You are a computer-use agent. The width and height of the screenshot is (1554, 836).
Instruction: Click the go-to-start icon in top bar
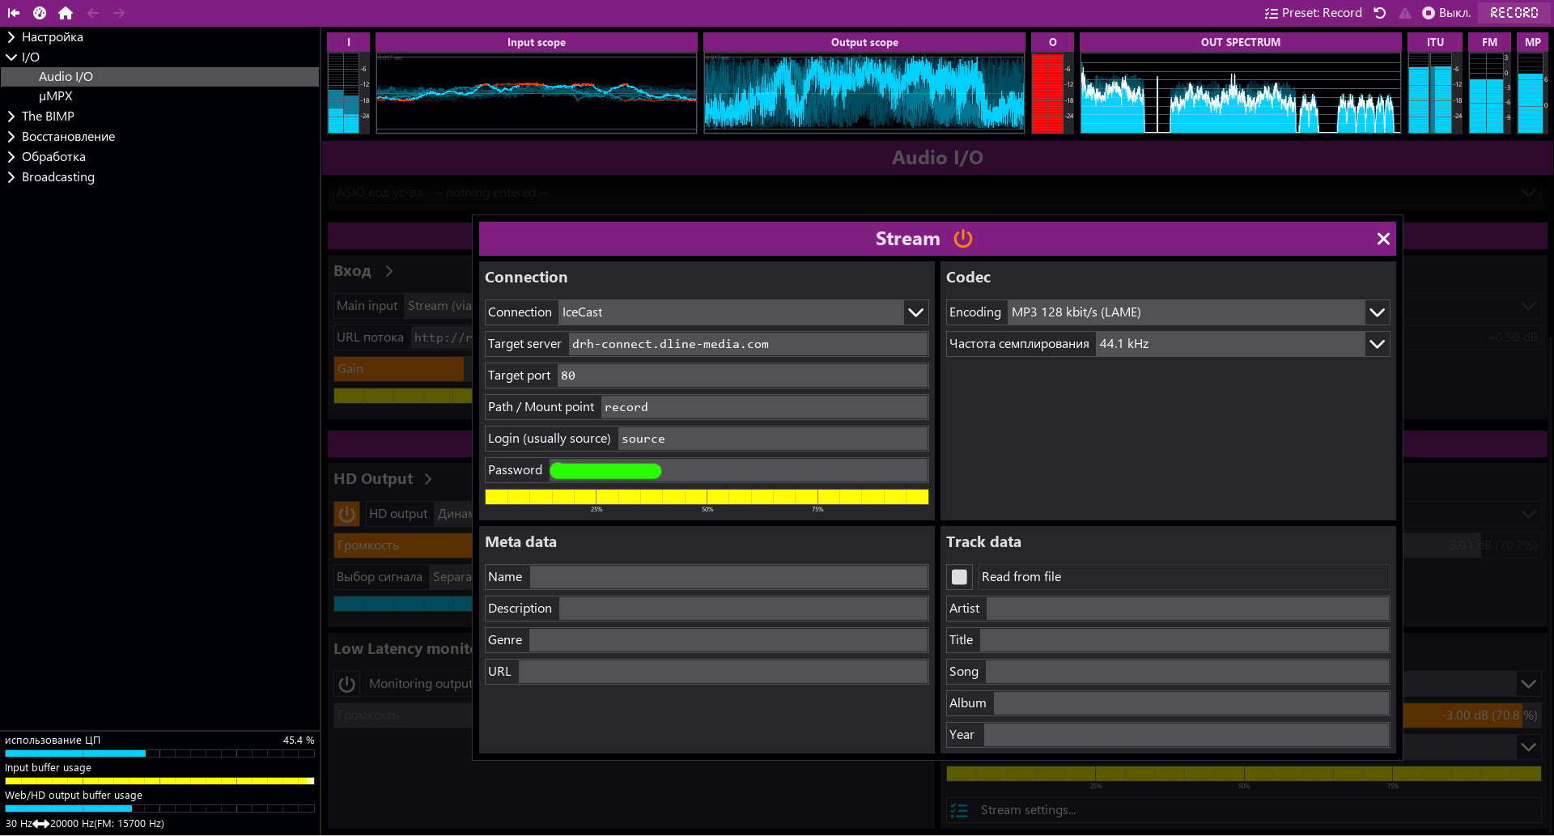14,13
